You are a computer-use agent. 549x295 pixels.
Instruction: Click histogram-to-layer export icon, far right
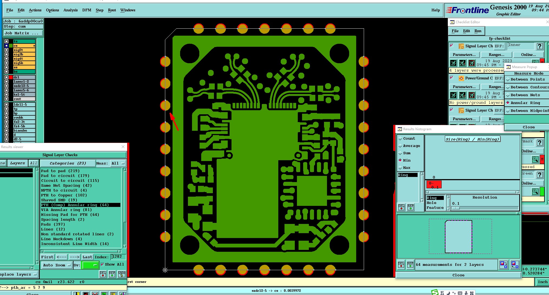point(515,264)
